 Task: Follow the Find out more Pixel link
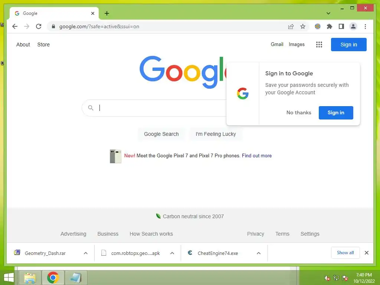(257, 155)
